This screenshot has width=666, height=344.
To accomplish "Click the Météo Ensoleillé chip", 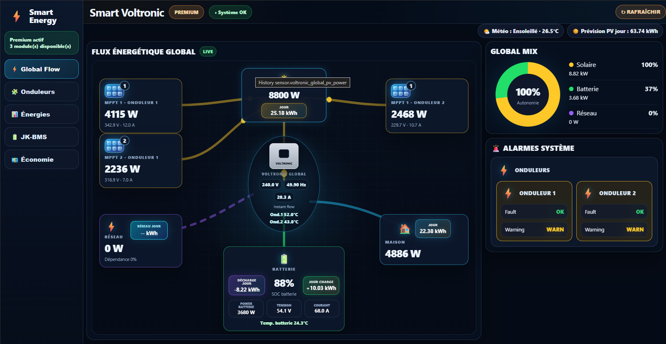I will coord(521,31).
